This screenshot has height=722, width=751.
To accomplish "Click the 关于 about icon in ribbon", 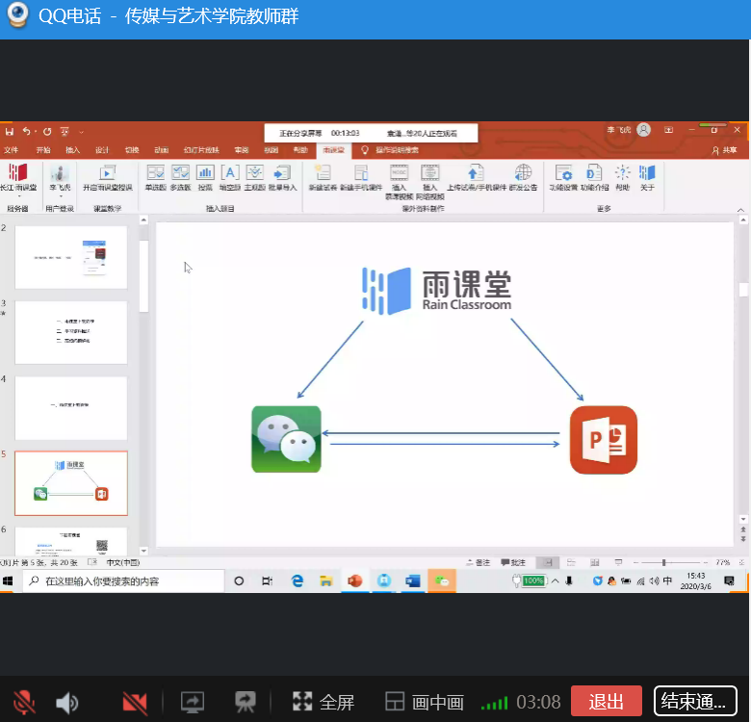I will coord(647,178).
